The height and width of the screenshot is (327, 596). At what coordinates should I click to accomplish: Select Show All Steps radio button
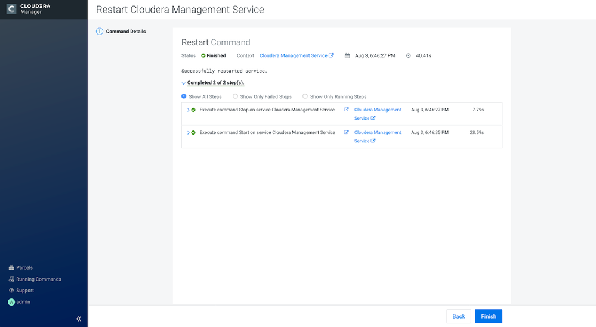[184, 96]
